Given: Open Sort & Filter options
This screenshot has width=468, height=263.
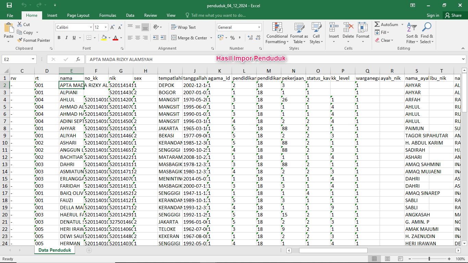Looking at the screenshot, I should click(x=412, y=33).
